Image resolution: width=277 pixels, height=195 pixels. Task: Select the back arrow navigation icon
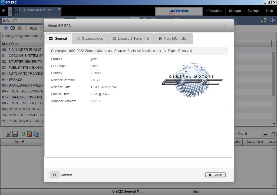pyautogui.click(x=5, y=28)
